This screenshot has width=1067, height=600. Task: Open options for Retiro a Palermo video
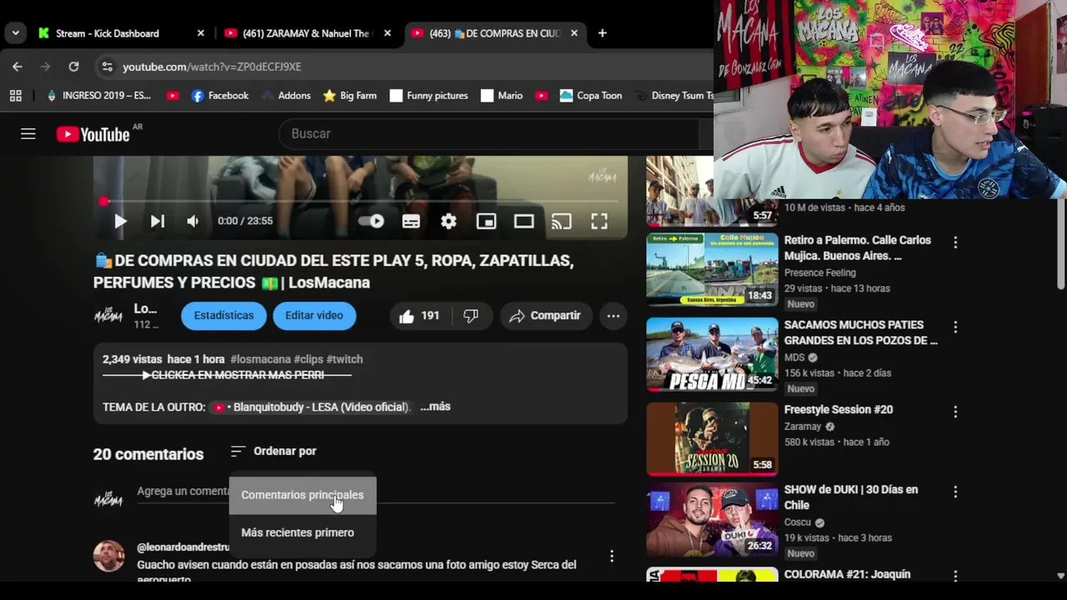point(955,242)
